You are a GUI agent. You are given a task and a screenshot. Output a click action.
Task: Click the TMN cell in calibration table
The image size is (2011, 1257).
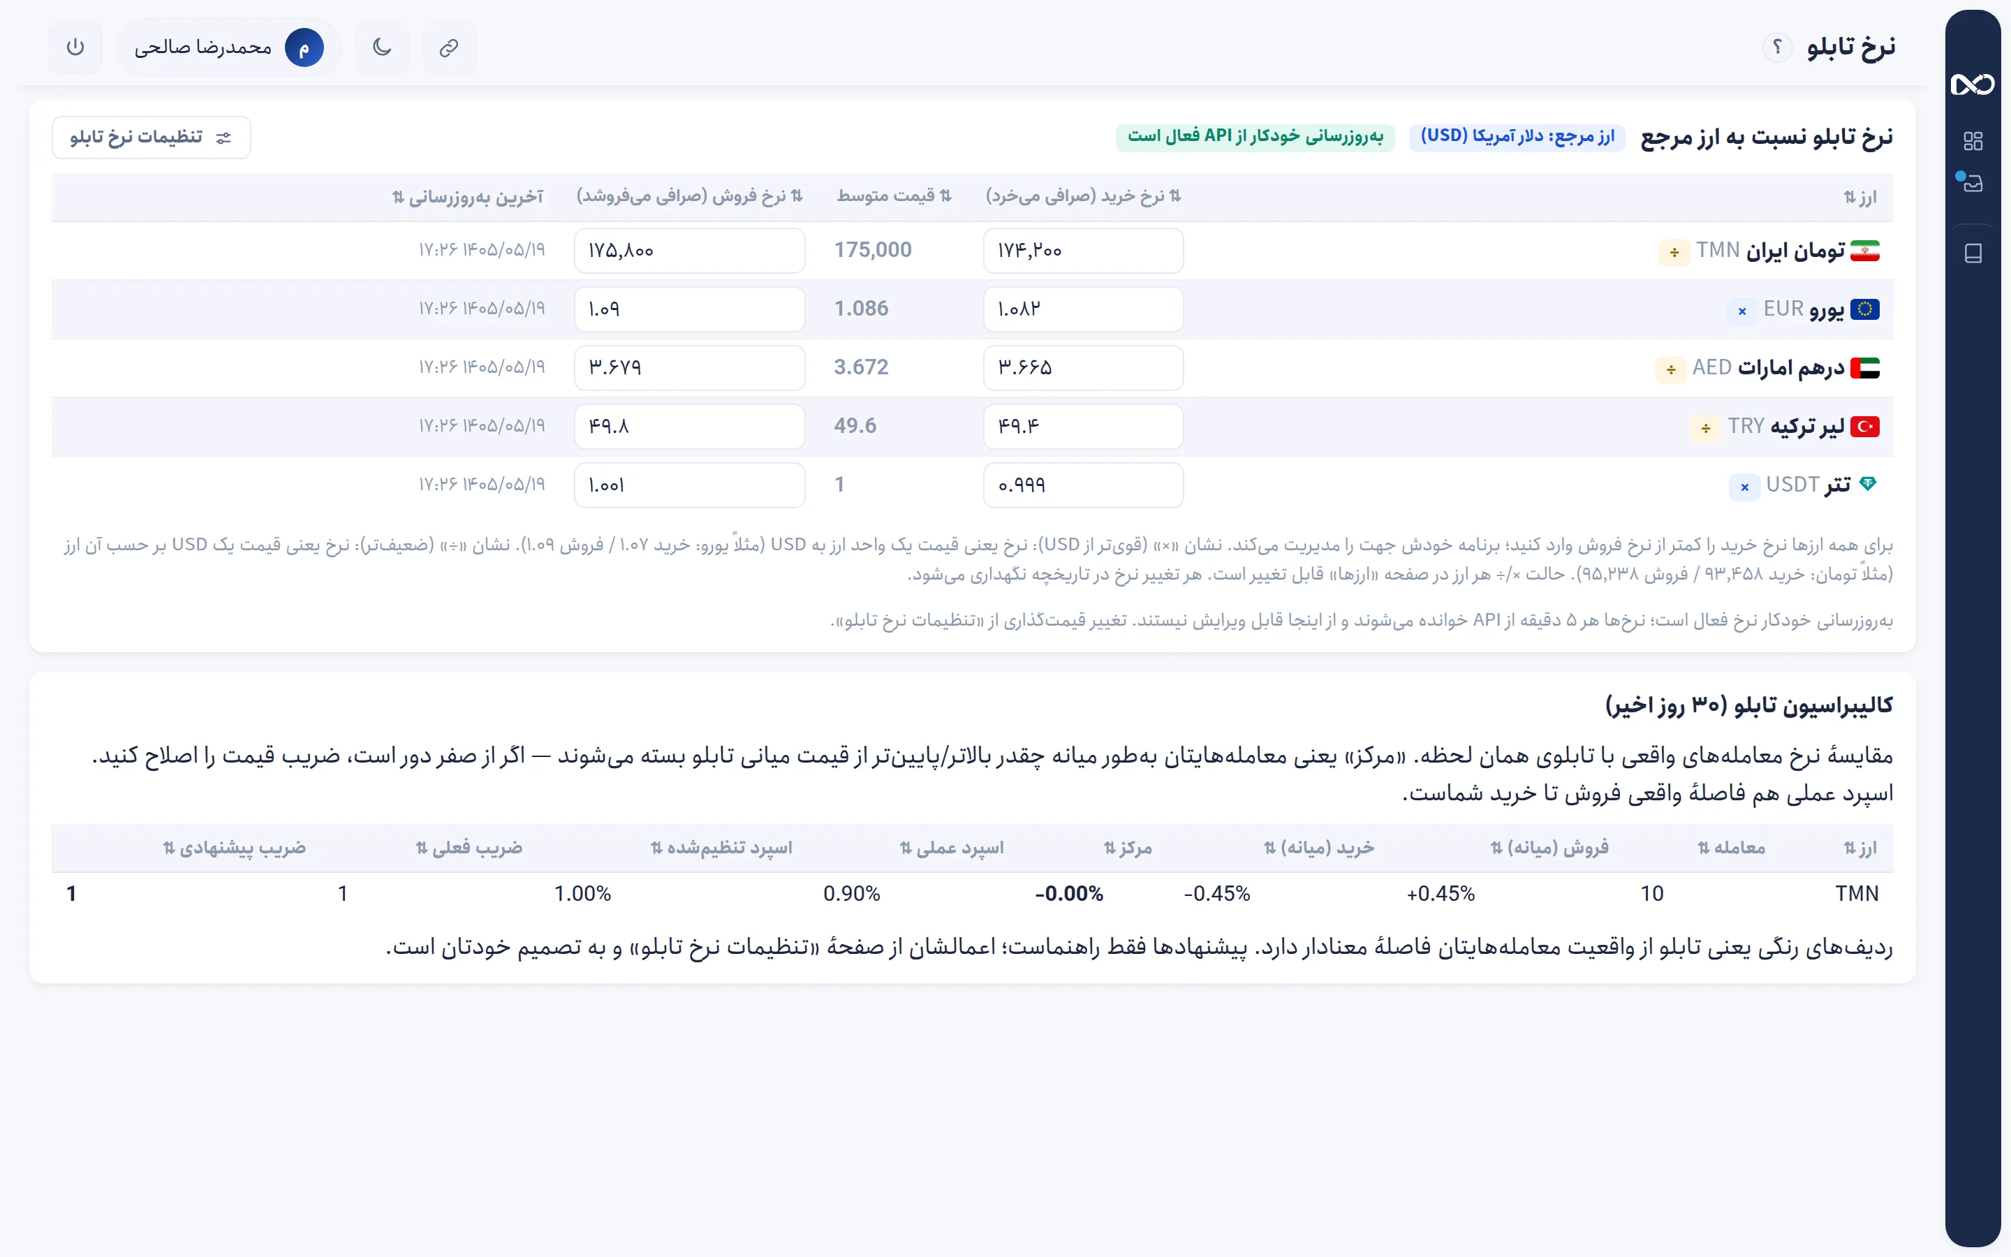[1857, 895]
